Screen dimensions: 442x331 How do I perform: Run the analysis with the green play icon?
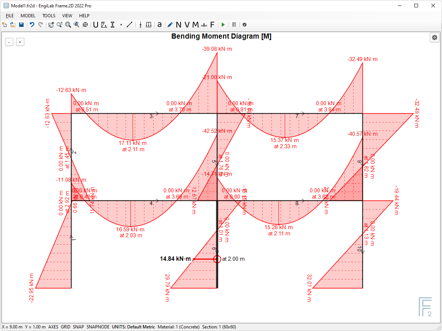[x=223, y=25]
